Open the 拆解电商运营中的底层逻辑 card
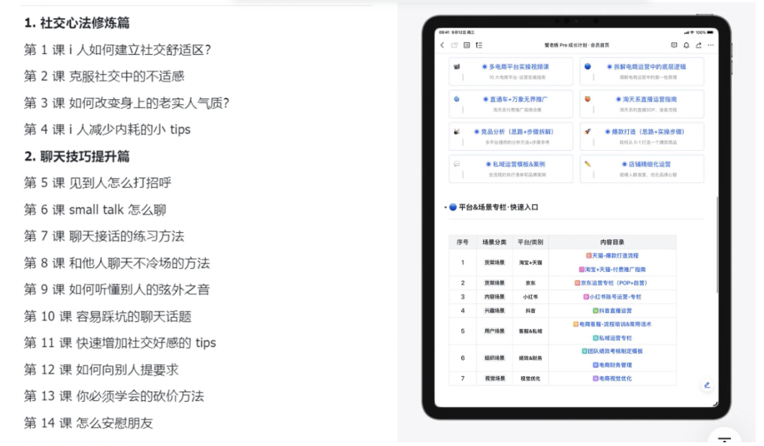 (x=648, y=66)
